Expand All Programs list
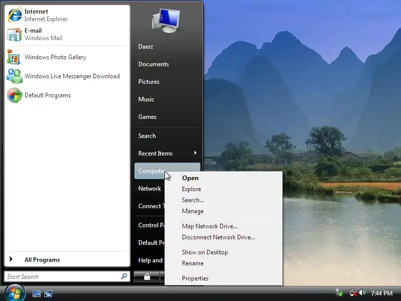Viewport: 401px width, 301px height. point(67,259)
